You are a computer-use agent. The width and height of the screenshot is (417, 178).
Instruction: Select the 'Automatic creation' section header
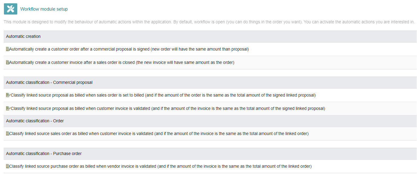click(x=210, y=36)
